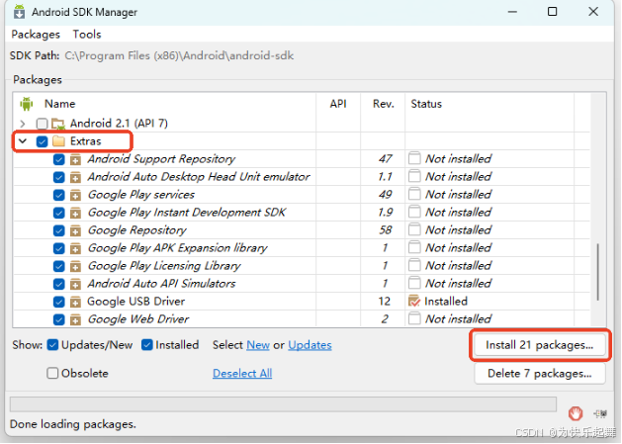The height and width of the screenshot is (444, 622).
Task: Click the Google Web Driver package icon
Action: point(75,319)
